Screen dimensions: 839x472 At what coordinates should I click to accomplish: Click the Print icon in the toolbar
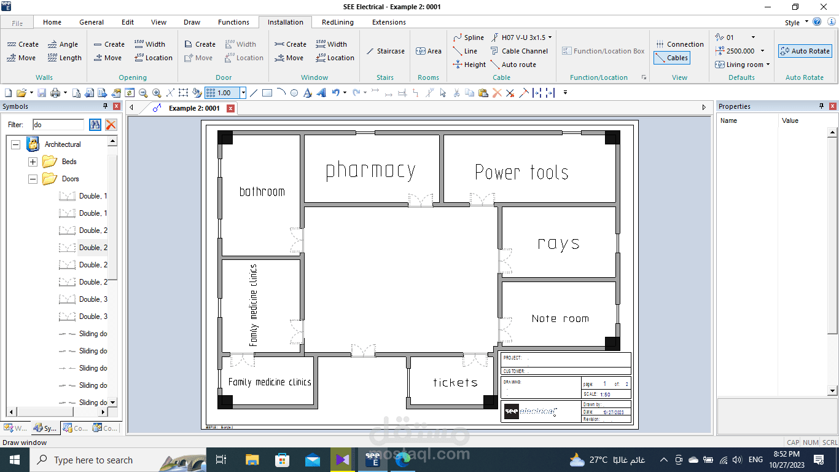(x=55, y=93)
